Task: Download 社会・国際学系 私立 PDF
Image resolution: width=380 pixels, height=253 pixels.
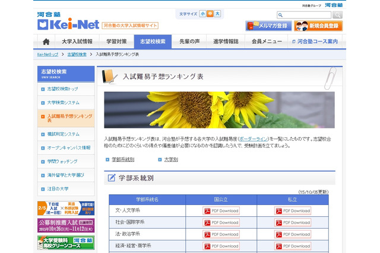Action: 293,223
